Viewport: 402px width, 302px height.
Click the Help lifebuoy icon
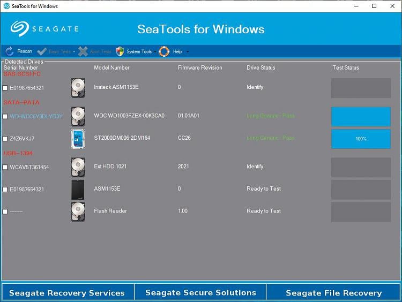(164, 51)
